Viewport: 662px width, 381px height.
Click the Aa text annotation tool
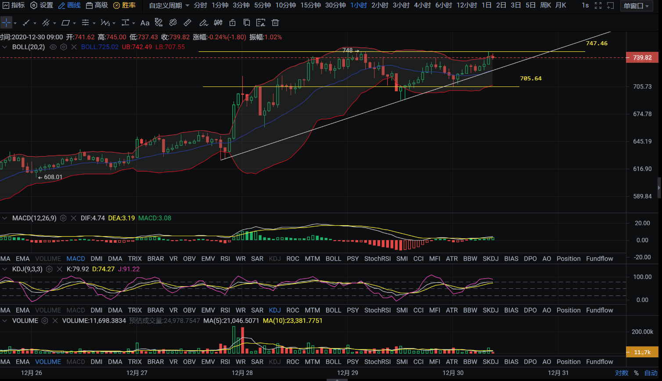click(x=145, y=23)
